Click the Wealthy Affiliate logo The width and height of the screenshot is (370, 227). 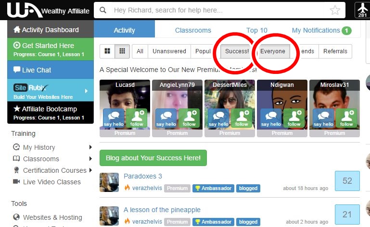click(x=49, y=10)
